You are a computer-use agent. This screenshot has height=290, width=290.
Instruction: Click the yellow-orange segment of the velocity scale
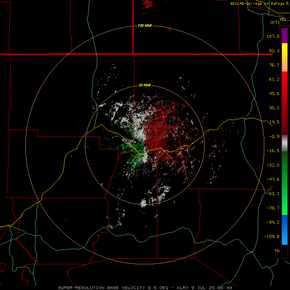point(285,57)
